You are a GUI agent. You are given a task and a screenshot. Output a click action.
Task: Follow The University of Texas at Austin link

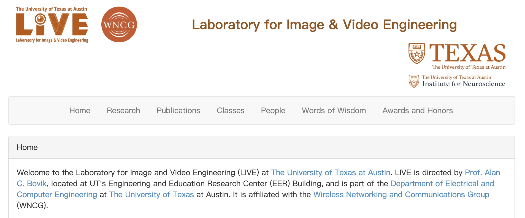tap(331, 172)
